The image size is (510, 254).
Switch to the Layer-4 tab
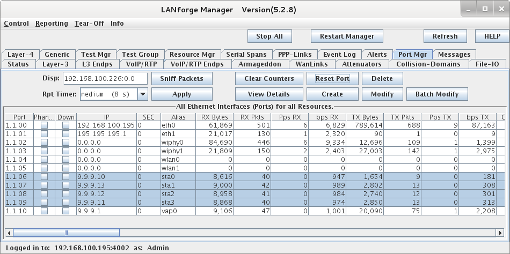tap(20, 54)
